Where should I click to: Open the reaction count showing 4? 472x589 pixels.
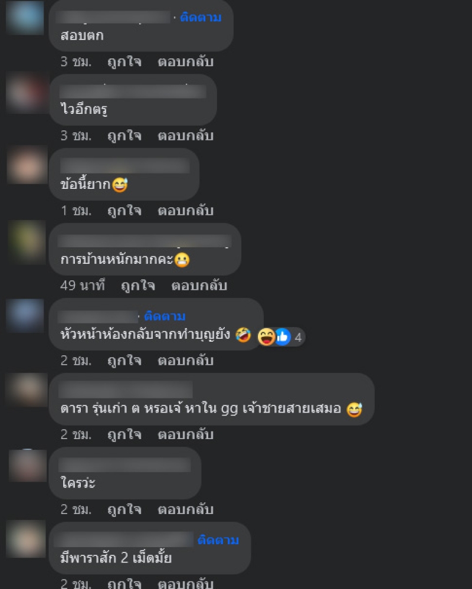click(x=298, y=338)
